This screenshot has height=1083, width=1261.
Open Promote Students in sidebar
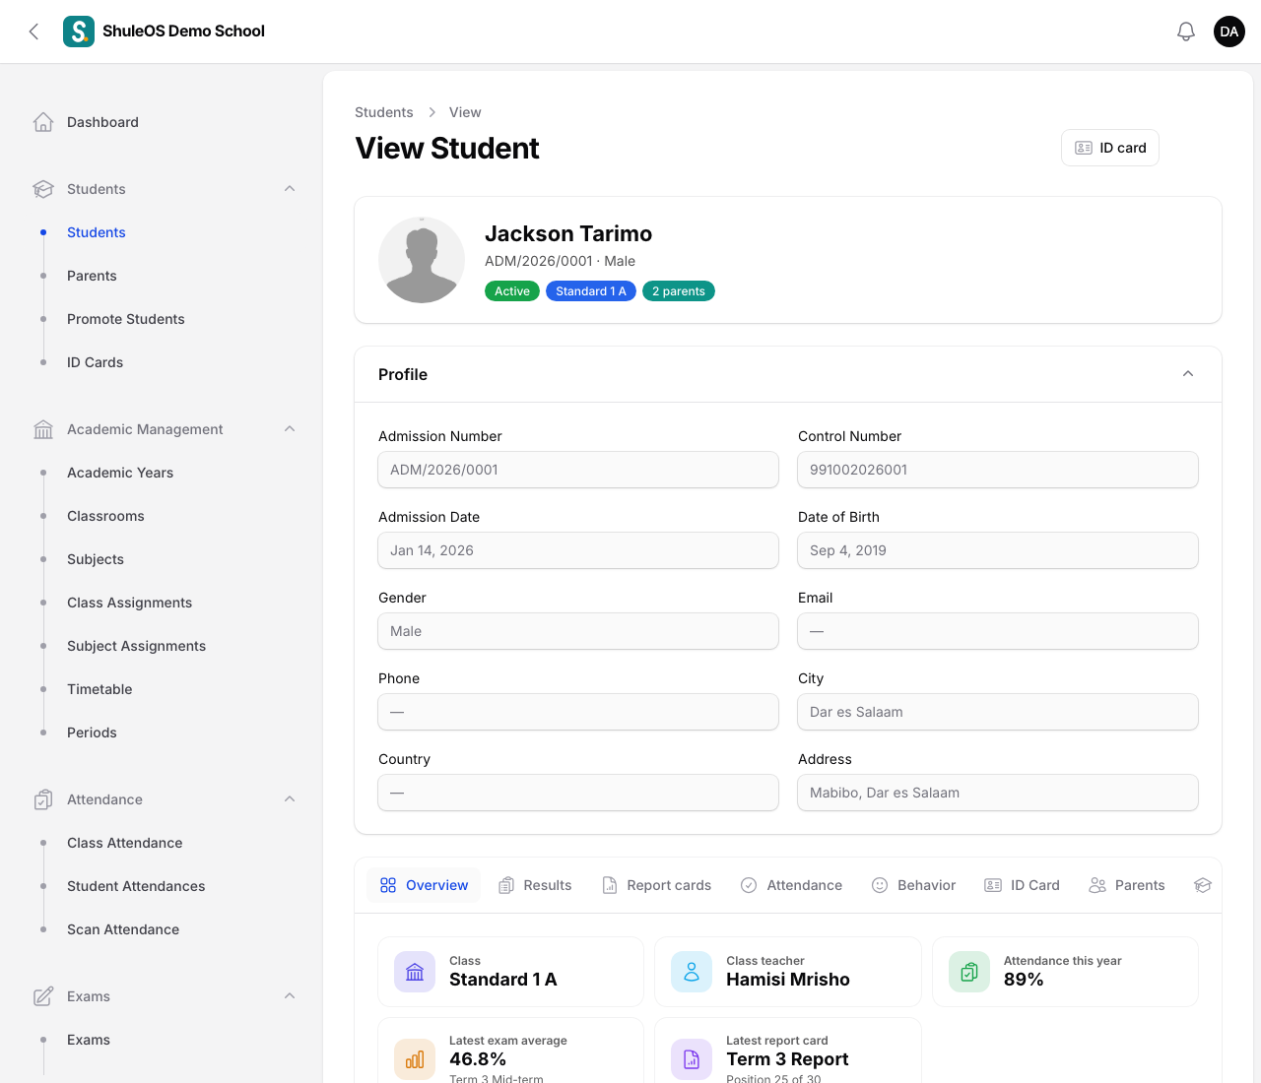126,319
